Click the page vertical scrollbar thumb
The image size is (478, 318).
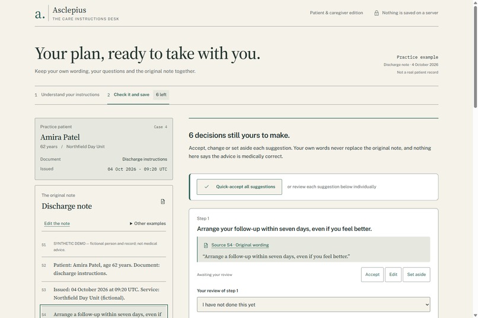(x=475, y=57)
